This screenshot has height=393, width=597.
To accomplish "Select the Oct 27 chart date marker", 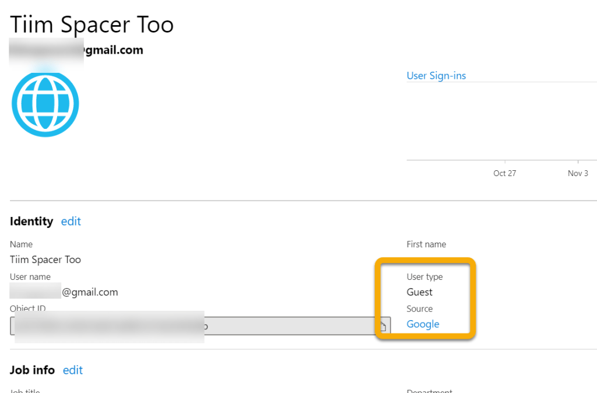I will (504, 173).
